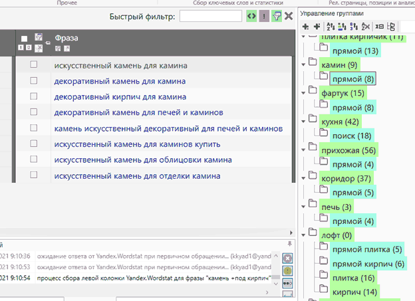
Task: Clear the quick filter with the X button
Action: [289, 17]
